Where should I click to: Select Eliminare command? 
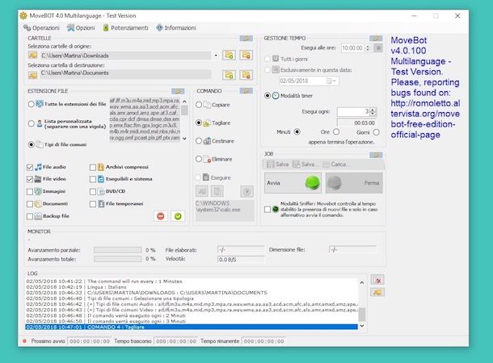click(x=198, y=159)
